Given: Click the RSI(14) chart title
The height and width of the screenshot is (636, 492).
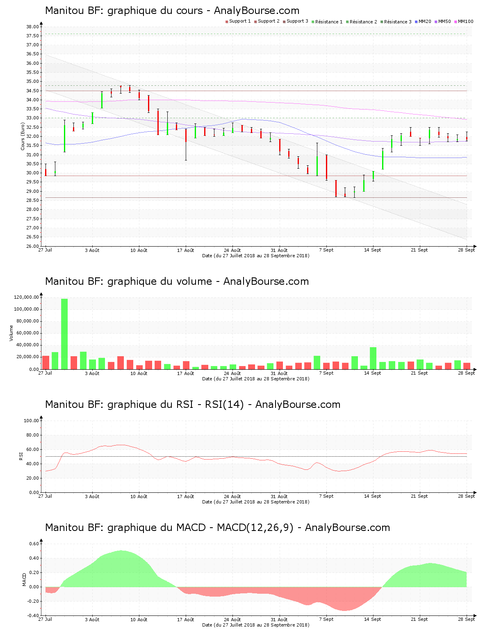Looking at the screenshot, I should click(x=193, y=405).
